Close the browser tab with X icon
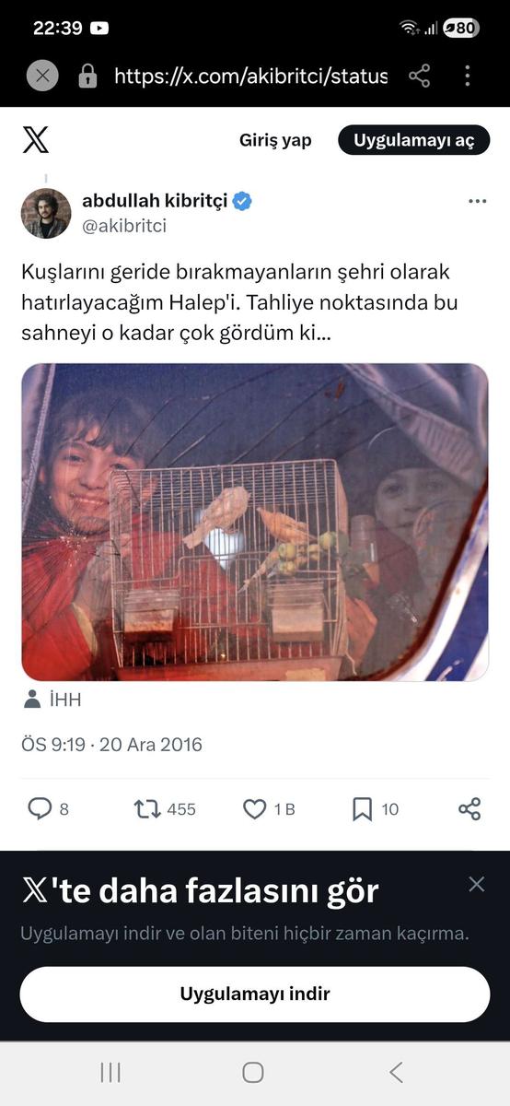510x1106 pixels. pos(41,76)
